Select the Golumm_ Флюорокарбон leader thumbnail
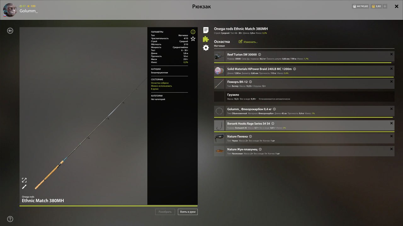 point(219,111)
